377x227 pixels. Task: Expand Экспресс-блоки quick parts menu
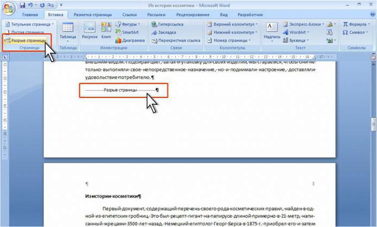coord(303,24)
